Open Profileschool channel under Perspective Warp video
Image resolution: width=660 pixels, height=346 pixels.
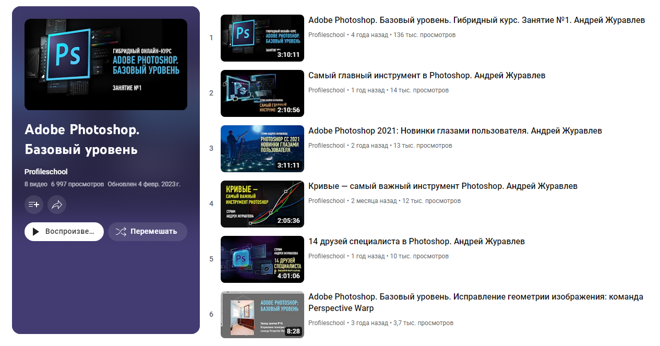[x=327, y=323]
